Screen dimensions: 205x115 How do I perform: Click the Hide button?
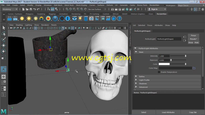tap(196, 42)
